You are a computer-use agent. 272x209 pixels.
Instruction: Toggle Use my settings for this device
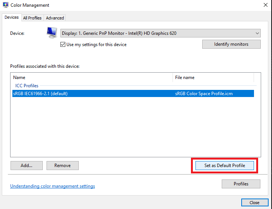tap(63, 45)
